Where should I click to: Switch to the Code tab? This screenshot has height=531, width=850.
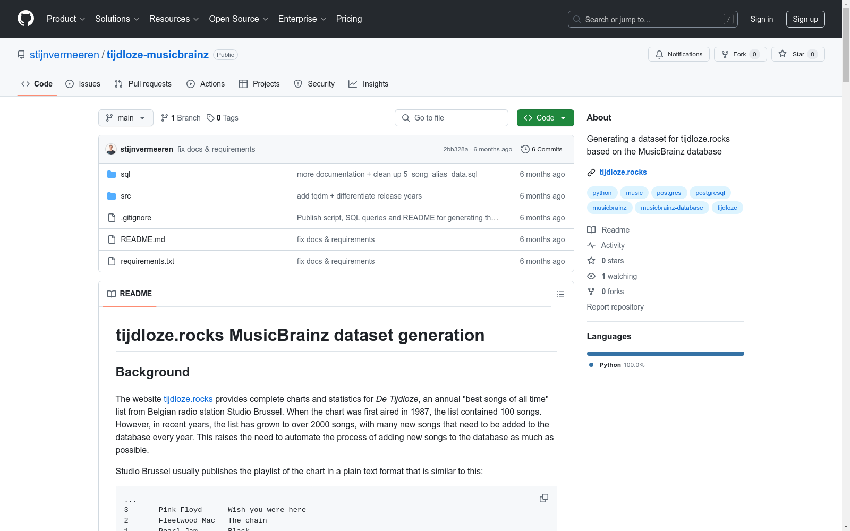pyautogui.click(x=37, y=84)
